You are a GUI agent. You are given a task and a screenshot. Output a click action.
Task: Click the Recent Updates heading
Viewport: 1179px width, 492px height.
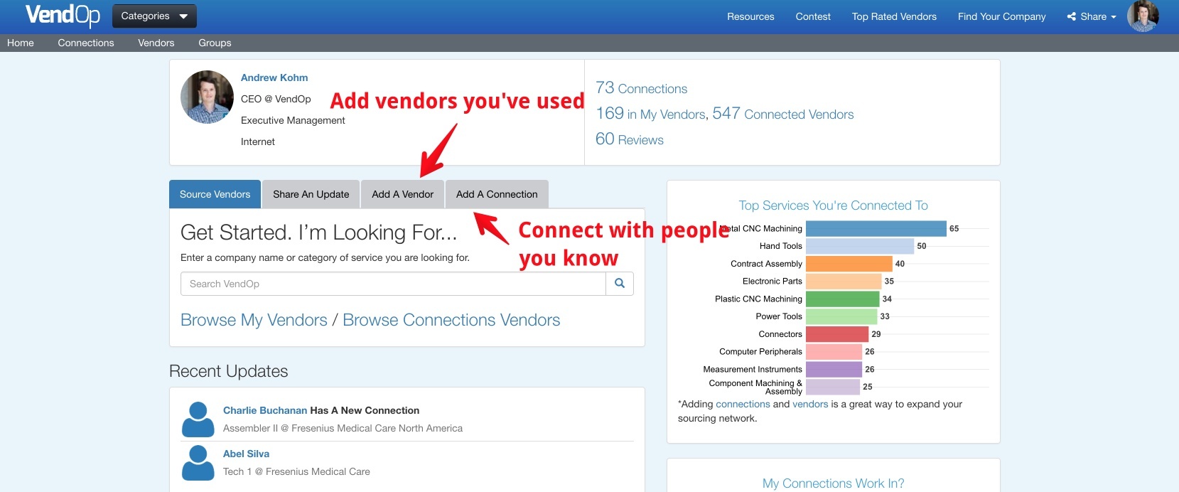[x=228, y=371]
